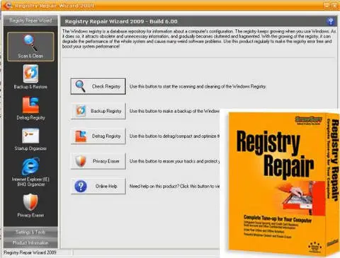
Task: Close the Registry Repair Wizard window
Action: pos(334,5)
